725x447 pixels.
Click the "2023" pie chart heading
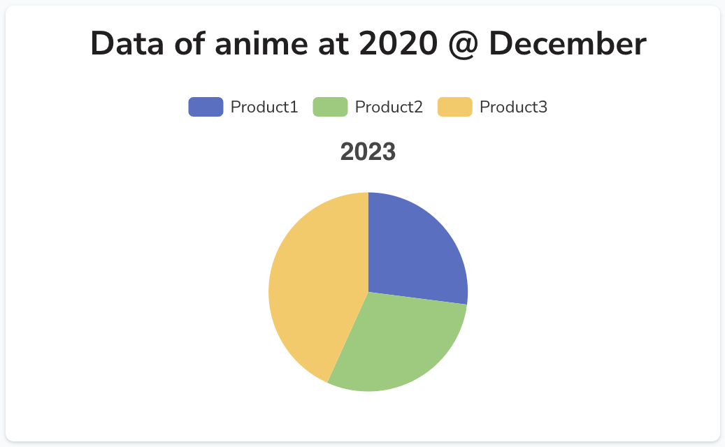pos(368,152)
